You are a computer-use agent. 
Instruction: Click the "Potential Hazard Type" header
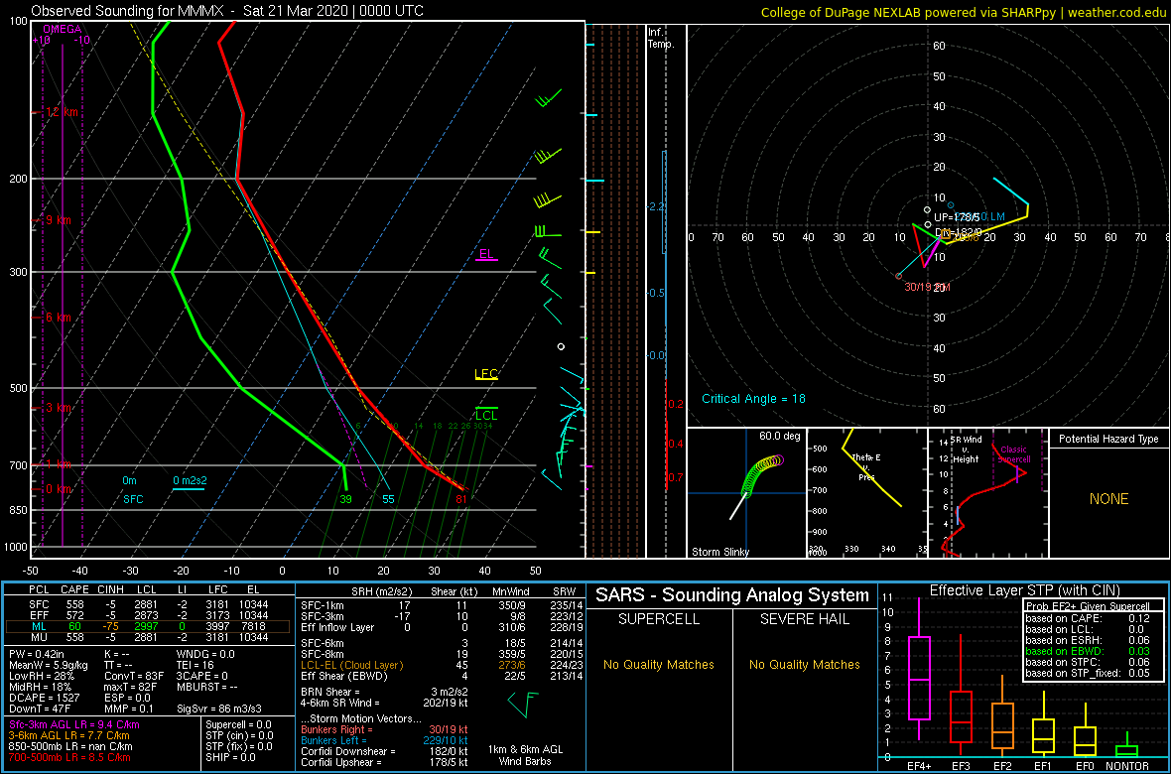(1108, 439)
